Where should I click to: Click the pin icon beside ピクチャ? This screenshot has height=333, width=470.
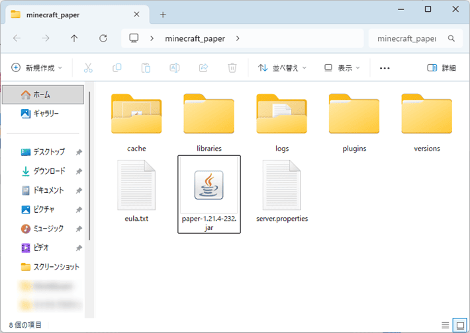79,209
